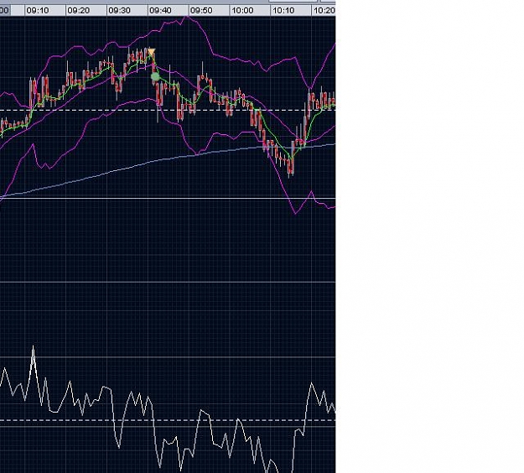Click the 09:10 time axis label
This screenshot has height=473, width=524.
tap(38, 11)
